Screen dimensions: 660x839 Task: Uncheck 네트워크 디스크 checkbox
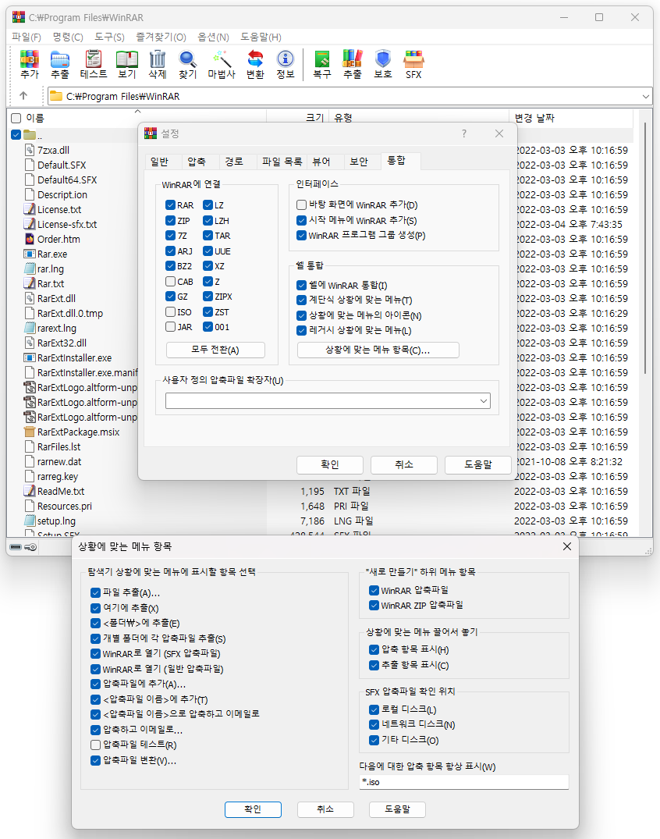point(374,724)
